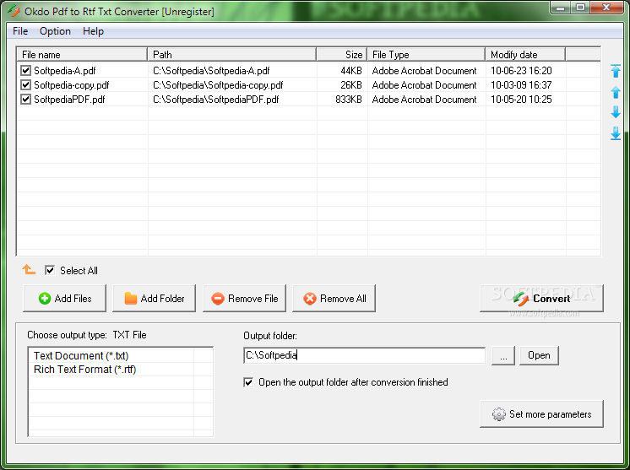Select the Softpedia-A.pdf file name

point(65,71)
